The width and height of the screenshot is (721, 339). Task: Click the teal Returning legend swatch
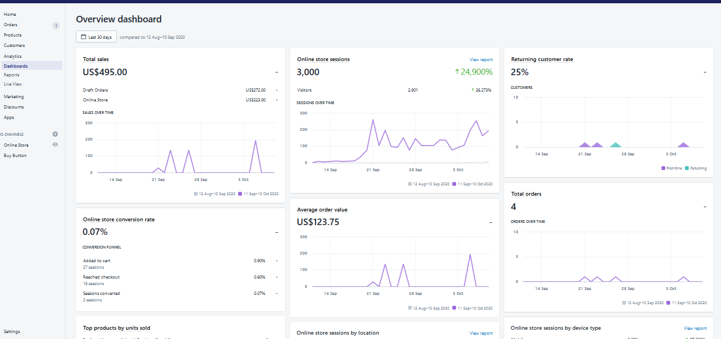tap(687, 168)
